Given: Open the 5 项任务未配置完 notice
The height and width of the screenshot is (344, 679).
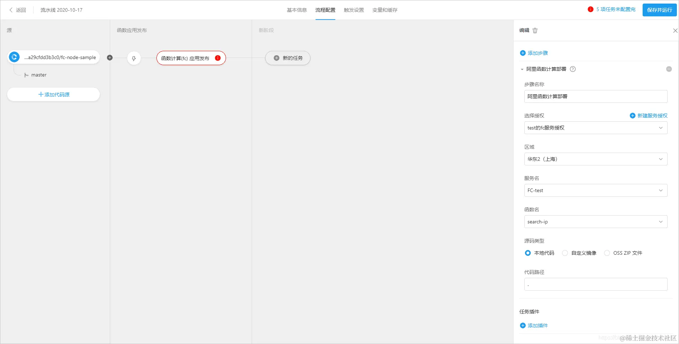Looking at the screenshot, I should pyautogui.click(x=616, y=9).
